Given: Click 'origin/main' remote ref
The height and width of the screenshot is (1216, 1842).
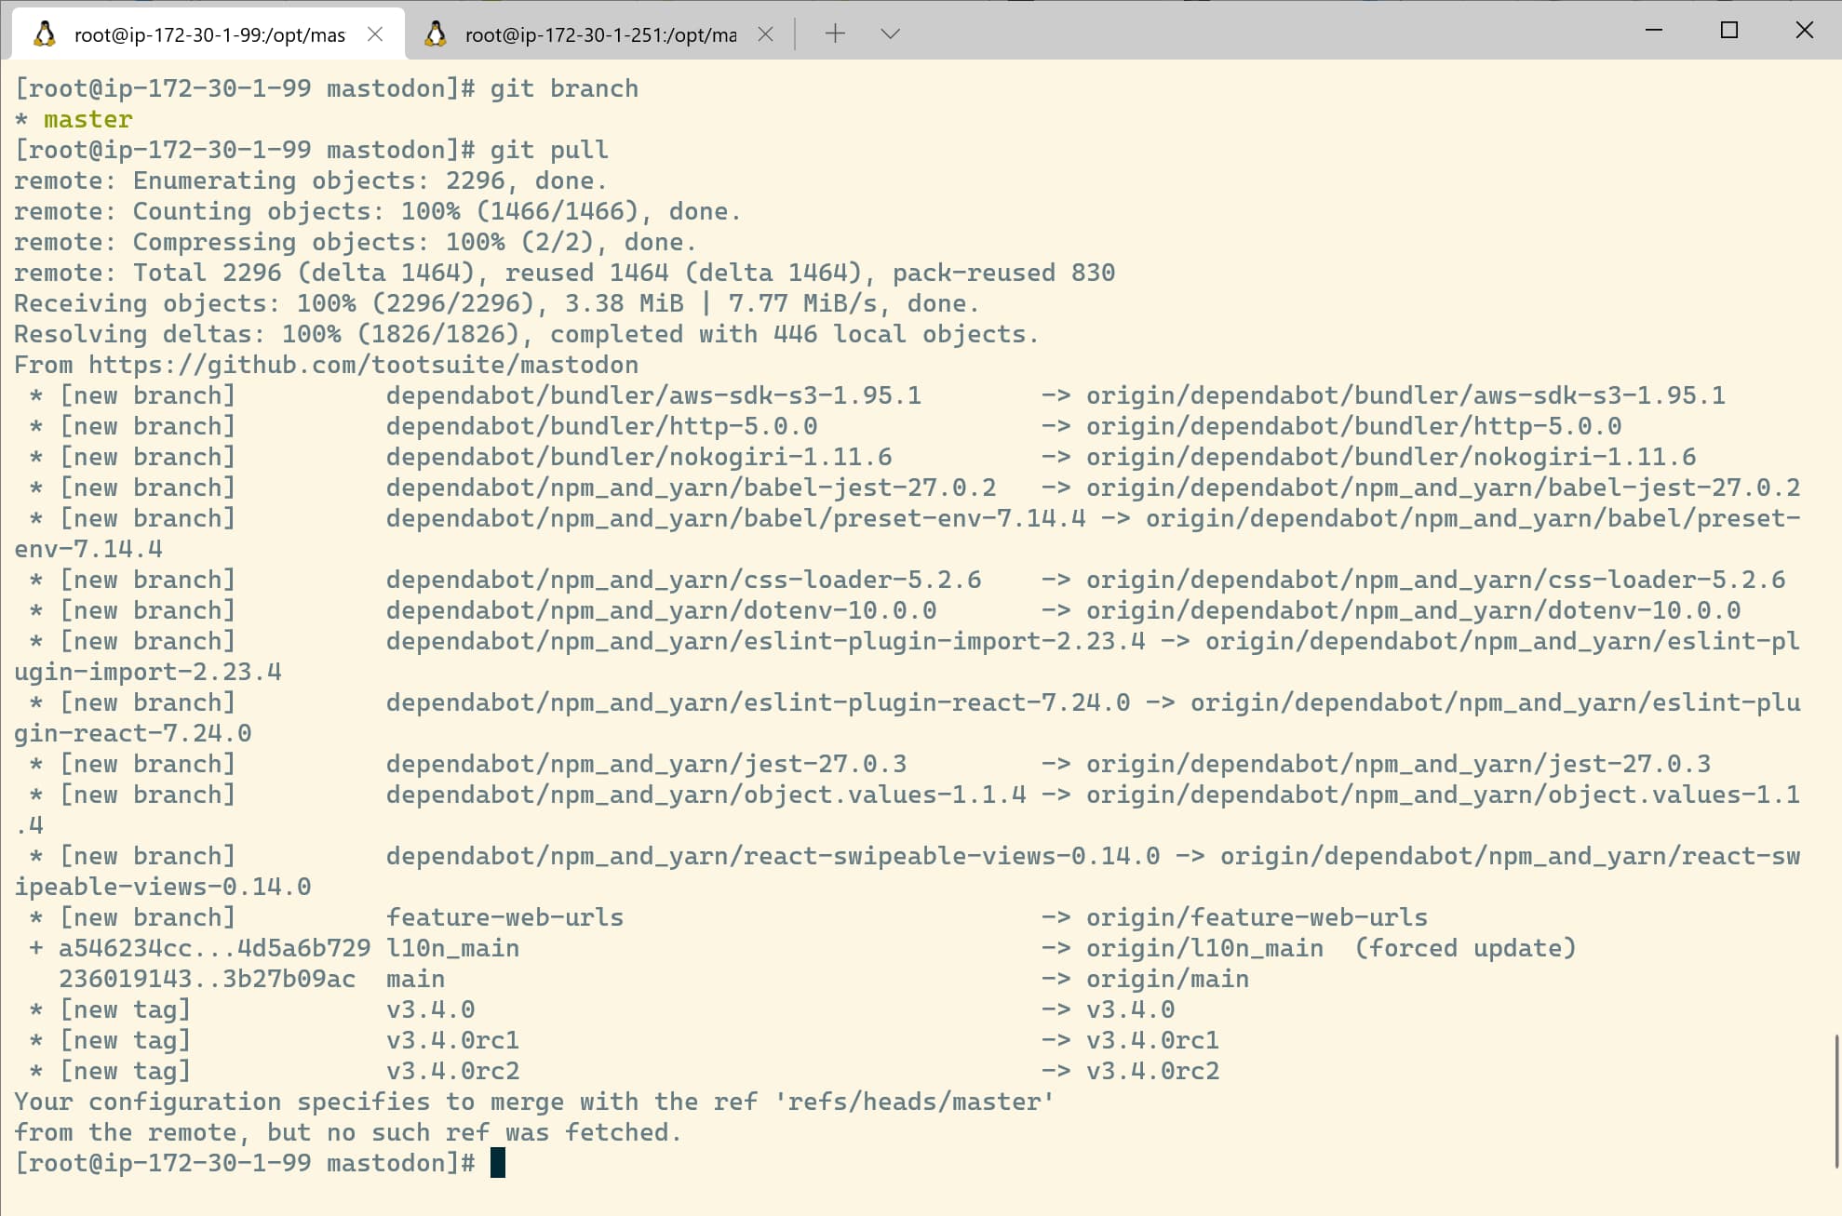Looking at the screenshot, I should click(1167, 979).
